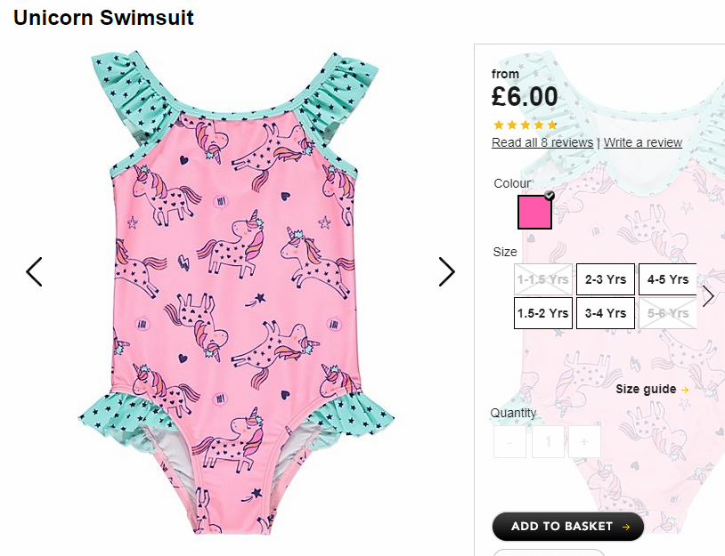Click the five-star rating icons
This screenshot has width=725, height=556.
525,125
